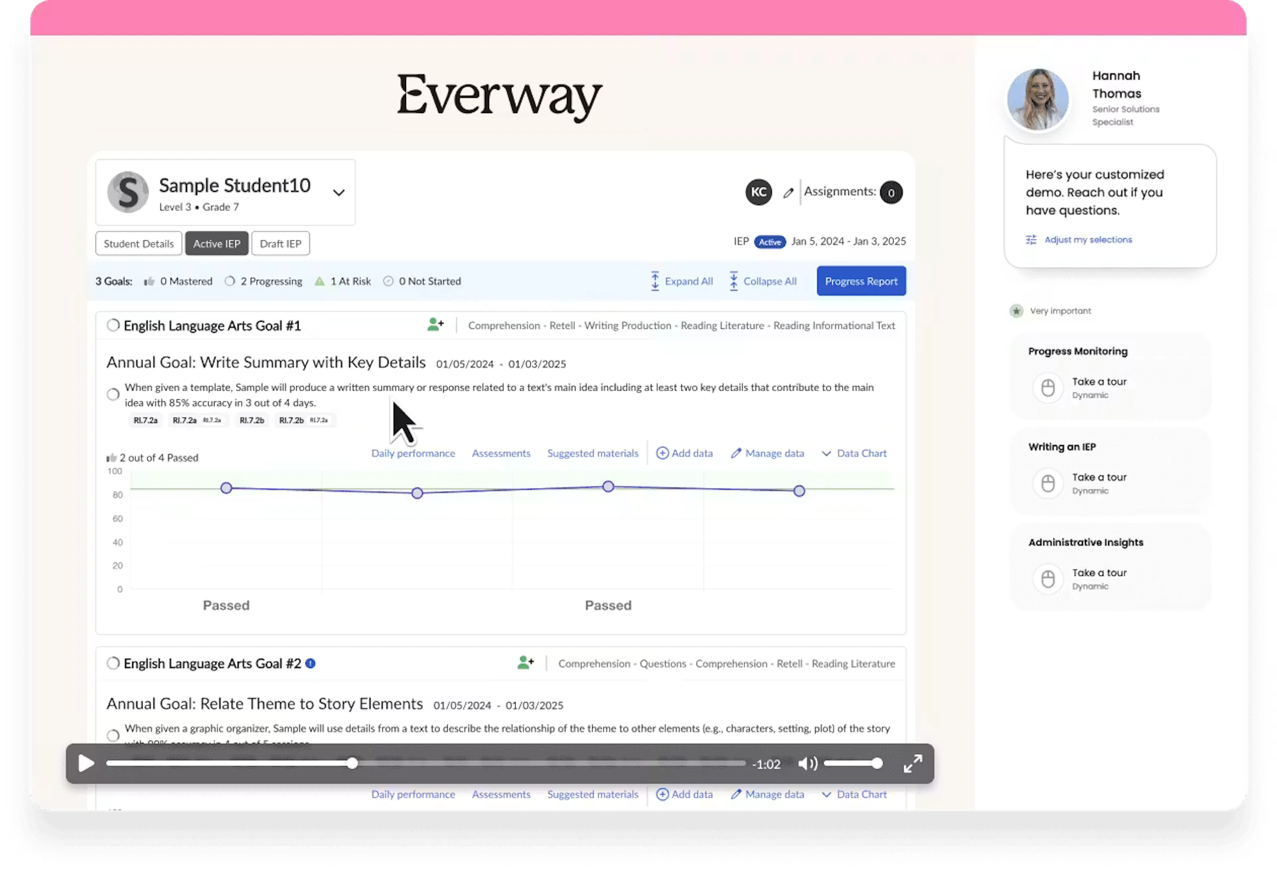Click the second data point on the Goal #1 chart
The image size is (1277, 871).
tap(417, 493)
